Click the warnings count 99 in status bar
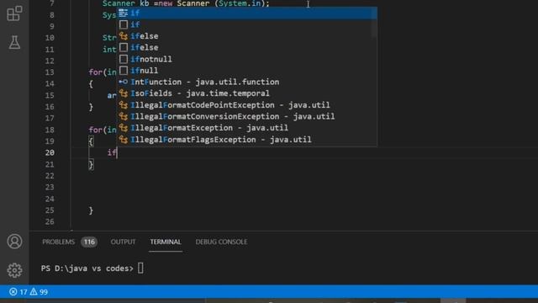This screenshot has width=538, height=303. pyautogui.click(x=39, y=292)
